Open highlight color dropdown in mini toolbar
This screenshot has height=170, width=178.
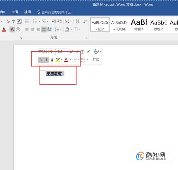coord(62,60)
